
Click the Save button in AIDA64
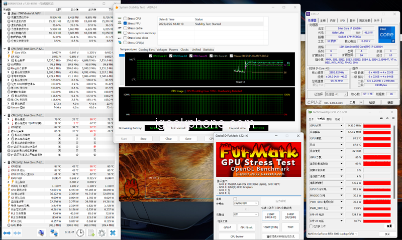188,139
